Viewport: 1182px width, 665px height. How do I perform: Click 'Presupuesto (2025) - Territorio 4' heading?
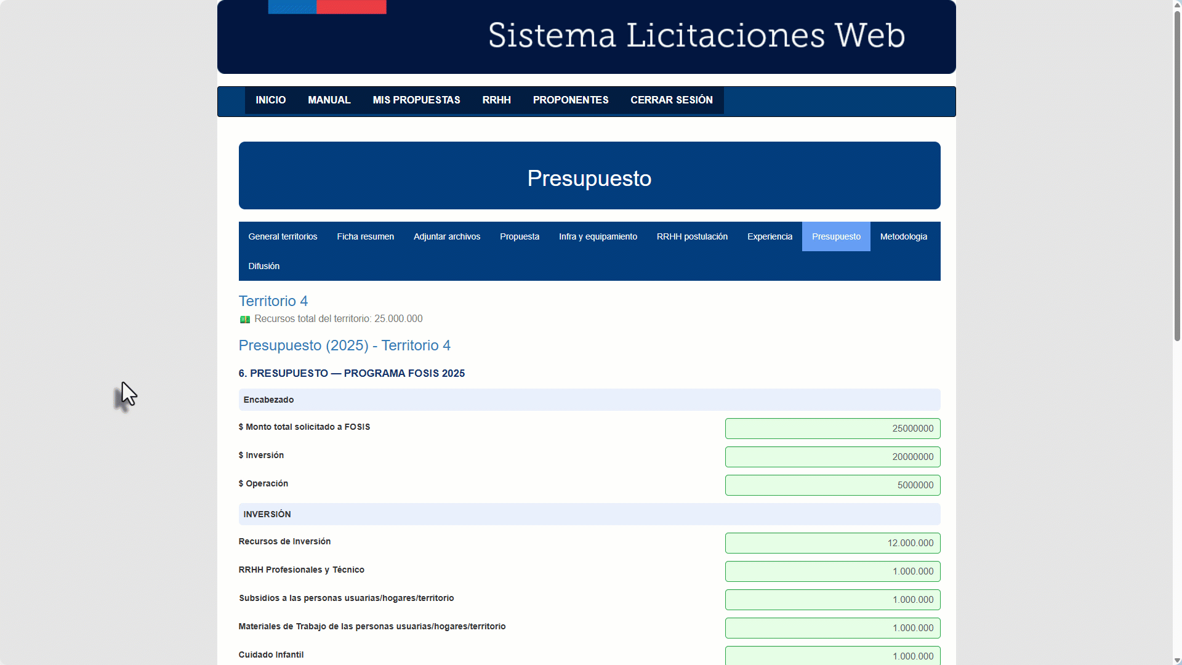pos(344,345)
